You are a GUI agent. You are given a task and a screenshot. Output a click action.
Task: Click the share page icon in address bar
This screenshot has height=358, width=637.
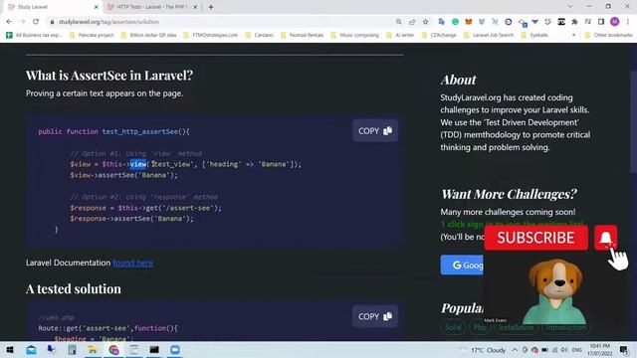coord(412,22)
